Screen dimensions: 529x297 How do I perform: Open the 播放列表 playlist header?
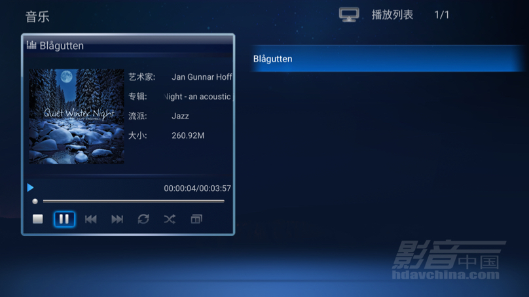pos(392,15)
